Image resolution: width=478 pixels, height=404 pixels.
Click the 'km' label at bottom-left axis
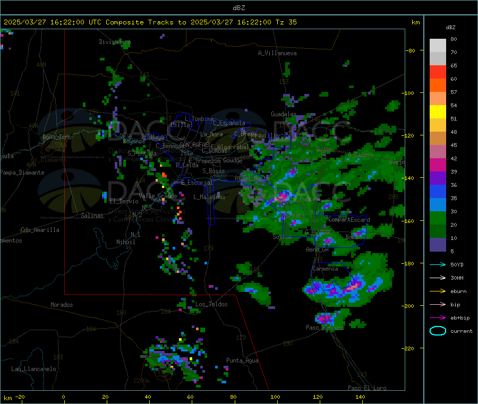(7, 398)
